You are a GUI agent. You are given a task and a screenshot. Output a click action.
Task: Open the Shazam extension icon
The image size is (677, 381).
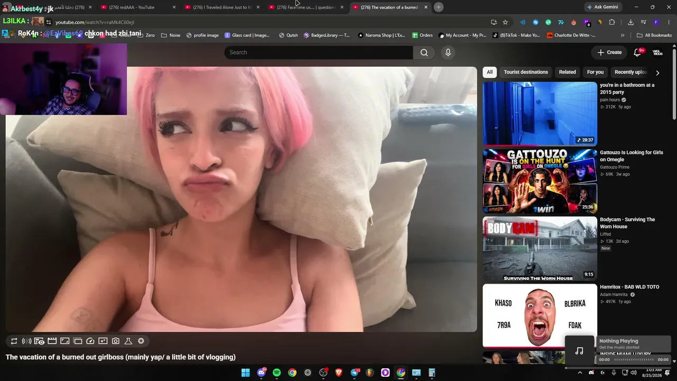(535, 22)
